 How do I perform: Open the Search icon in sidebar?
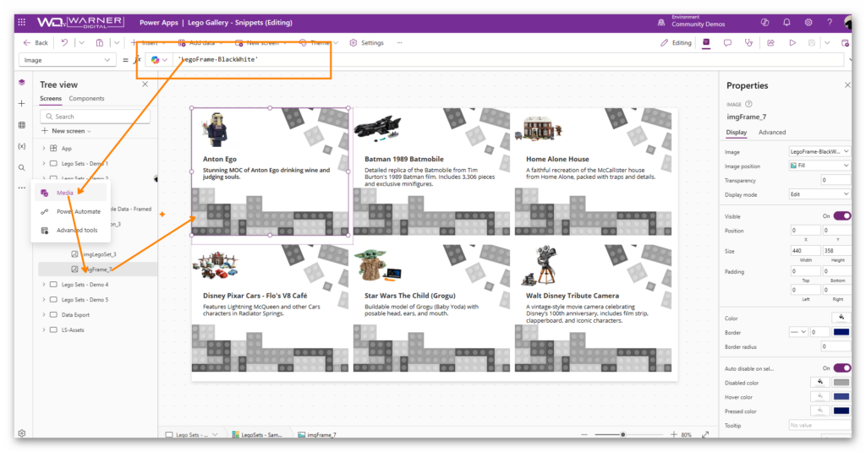[21, 167]
